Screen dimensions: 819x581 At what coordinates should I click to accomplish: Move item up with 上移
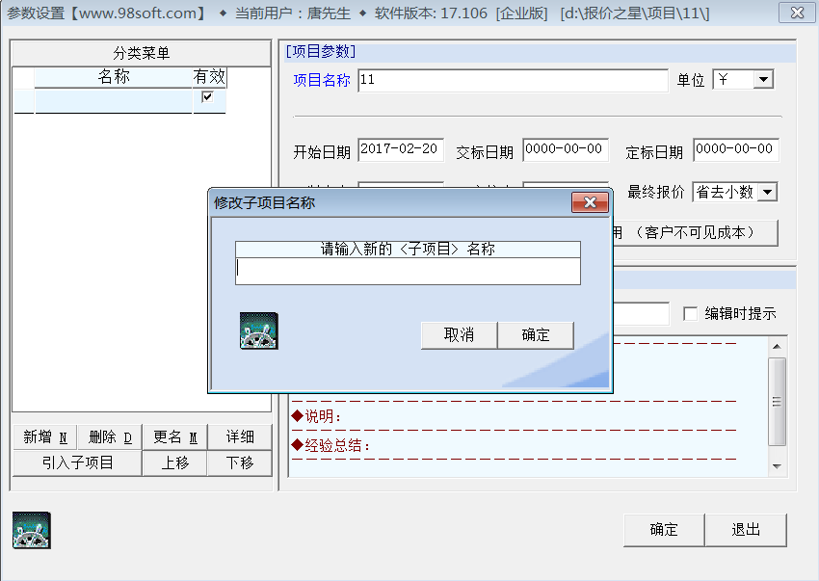coord(175,462)
